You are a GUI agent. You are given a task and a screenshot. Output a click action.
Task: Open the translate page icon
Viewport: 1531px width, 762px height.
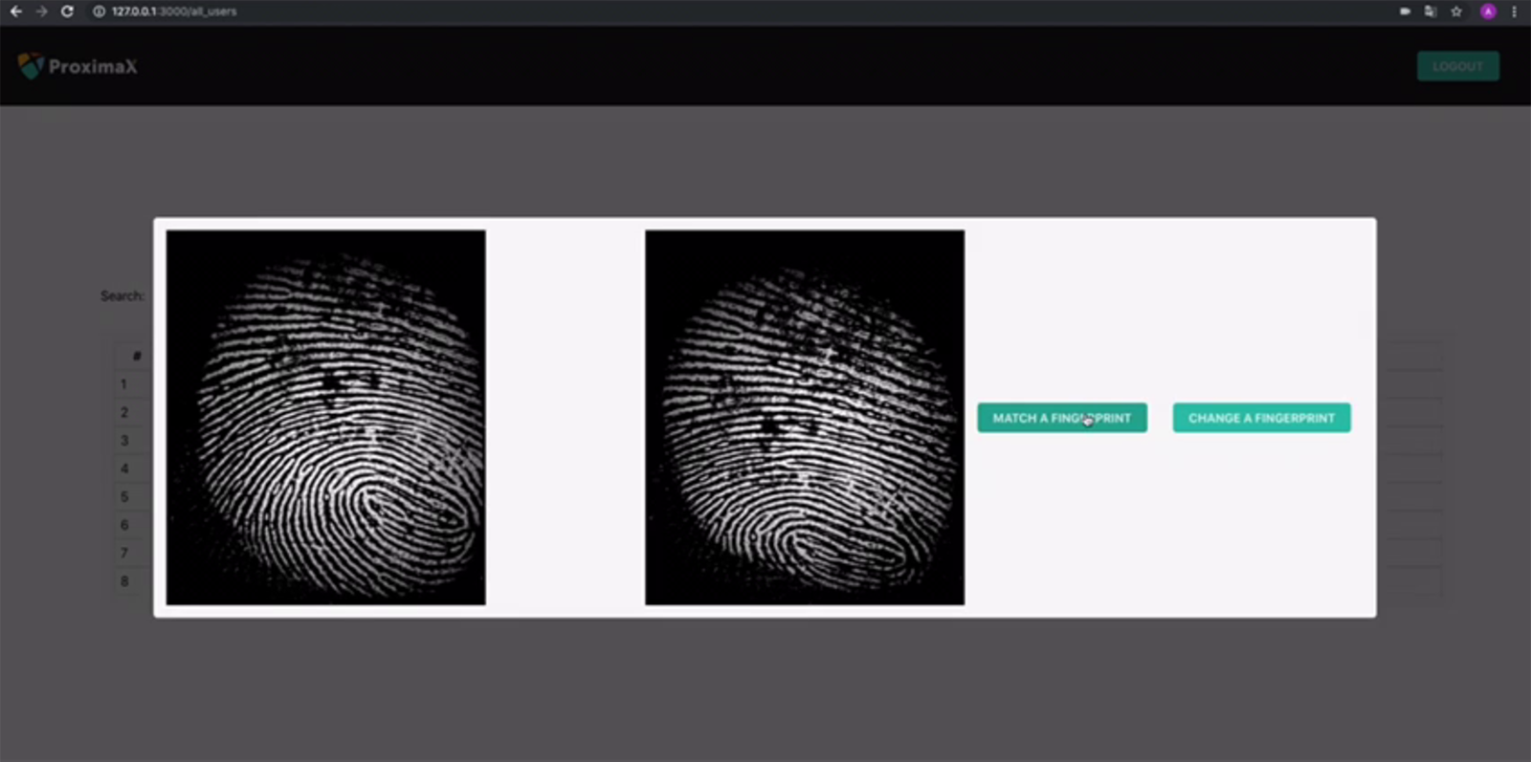coord(1431,11)
